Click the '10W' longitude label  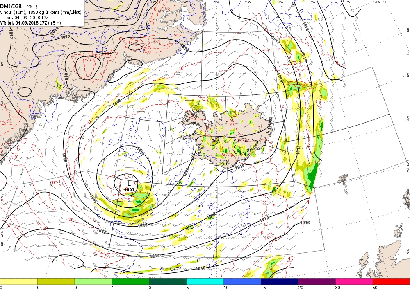click(x=280, y=2)
